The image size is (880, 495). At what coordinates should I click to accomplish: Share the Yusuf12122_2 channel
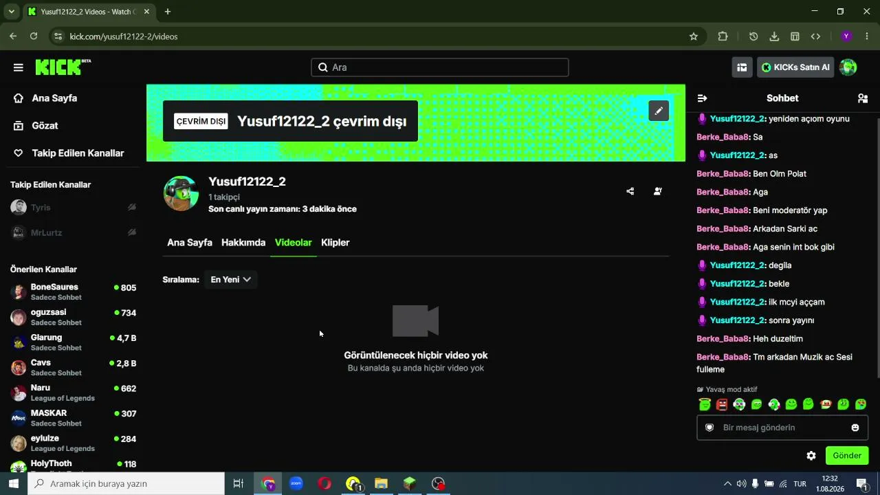coord(630,191)
